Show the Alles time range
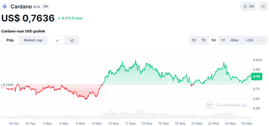The height and width of the screenshot is (126, 269). pos(234,40)
